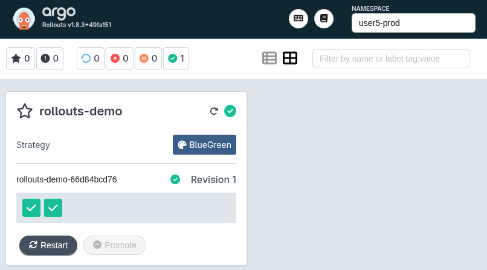Screen dimensions: 487x270
Task: Toggle the paused status filter
Action: pyautogui.click(x=149, y=59)
